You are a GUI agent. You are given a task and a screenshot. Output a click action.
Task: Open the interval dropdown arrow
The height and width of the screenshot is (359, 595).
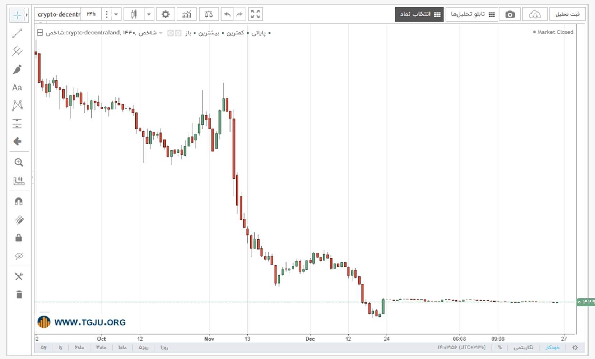[116, 14]
